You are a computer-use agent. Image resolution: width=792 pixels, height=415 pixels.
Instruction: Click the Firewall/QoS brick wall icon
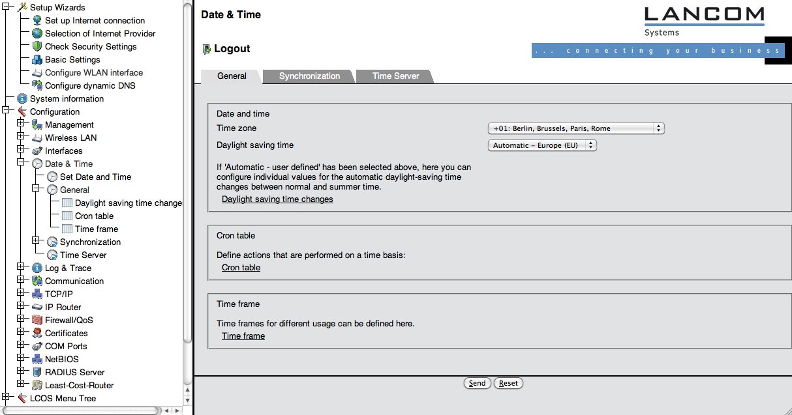pos(37,320)
